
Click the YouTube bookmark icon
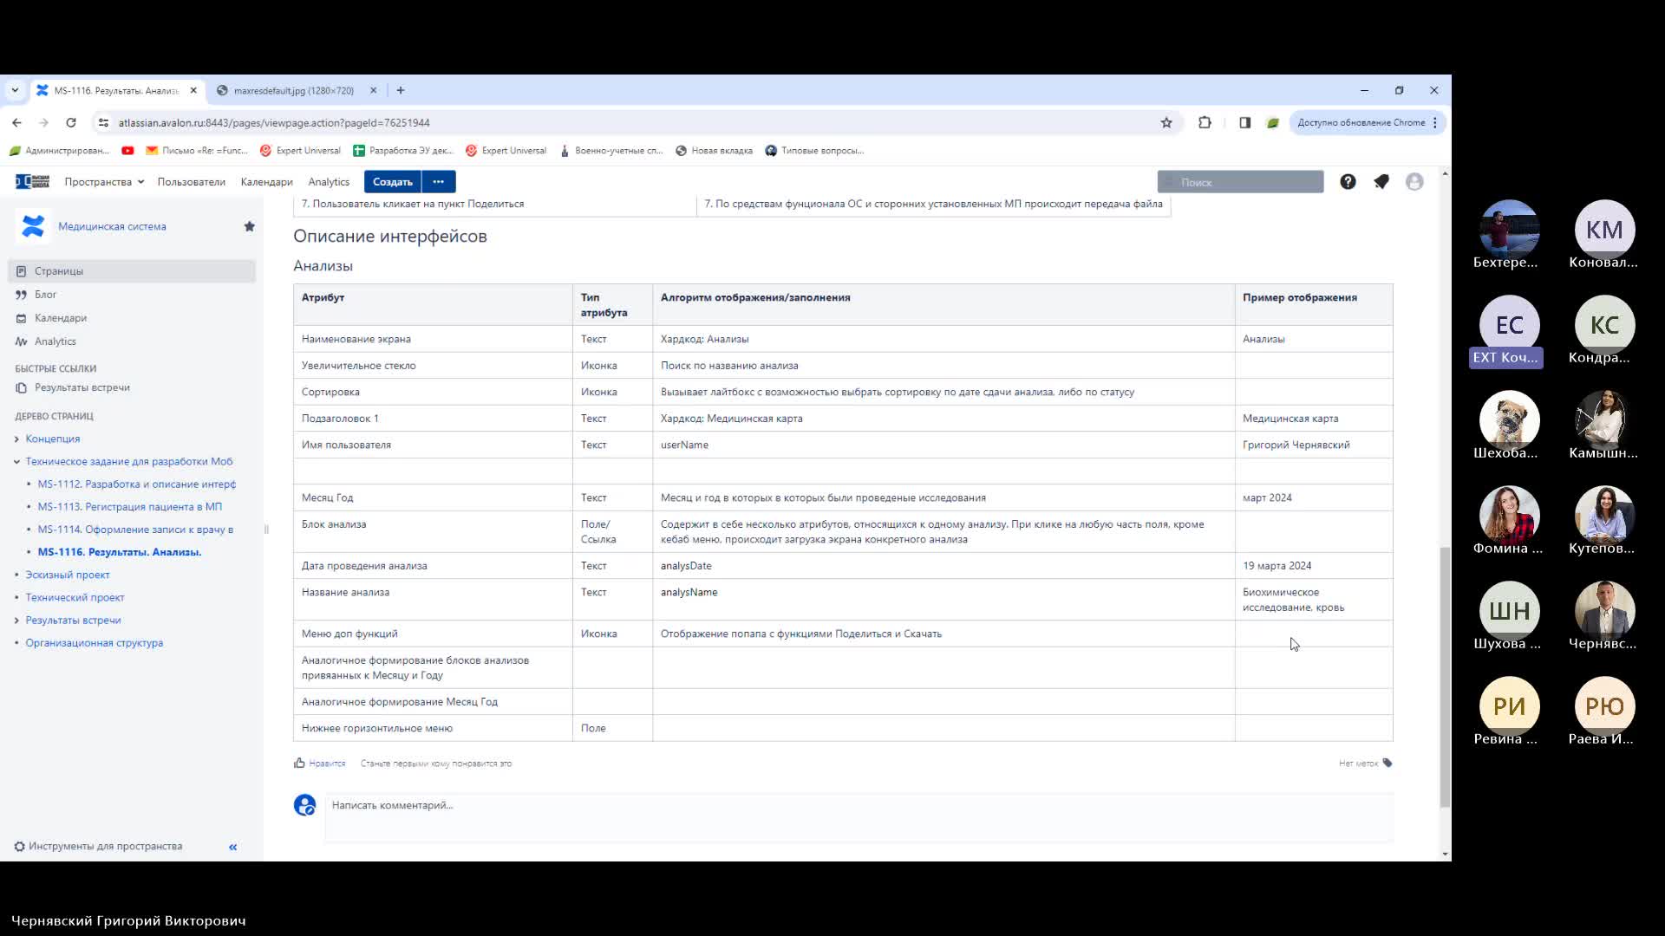click(x=127, y=150)
